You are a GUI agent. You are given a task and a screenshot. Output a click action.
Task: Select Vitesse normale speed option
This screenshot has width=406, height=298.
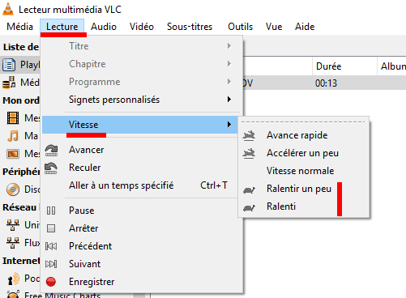point(300,171)
